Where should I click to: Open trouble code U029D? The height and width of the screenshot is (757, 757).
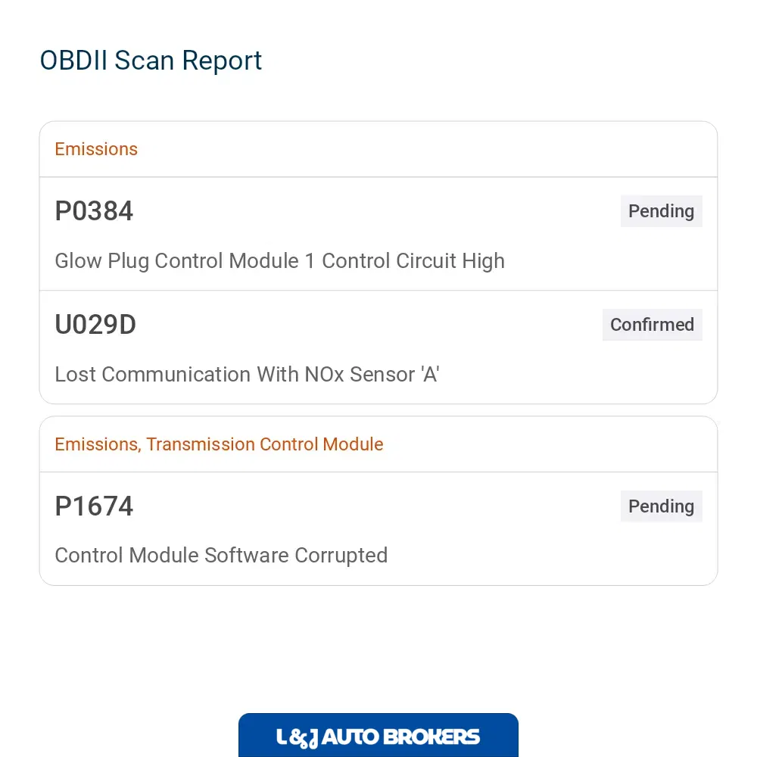click(x=95, y=325)
